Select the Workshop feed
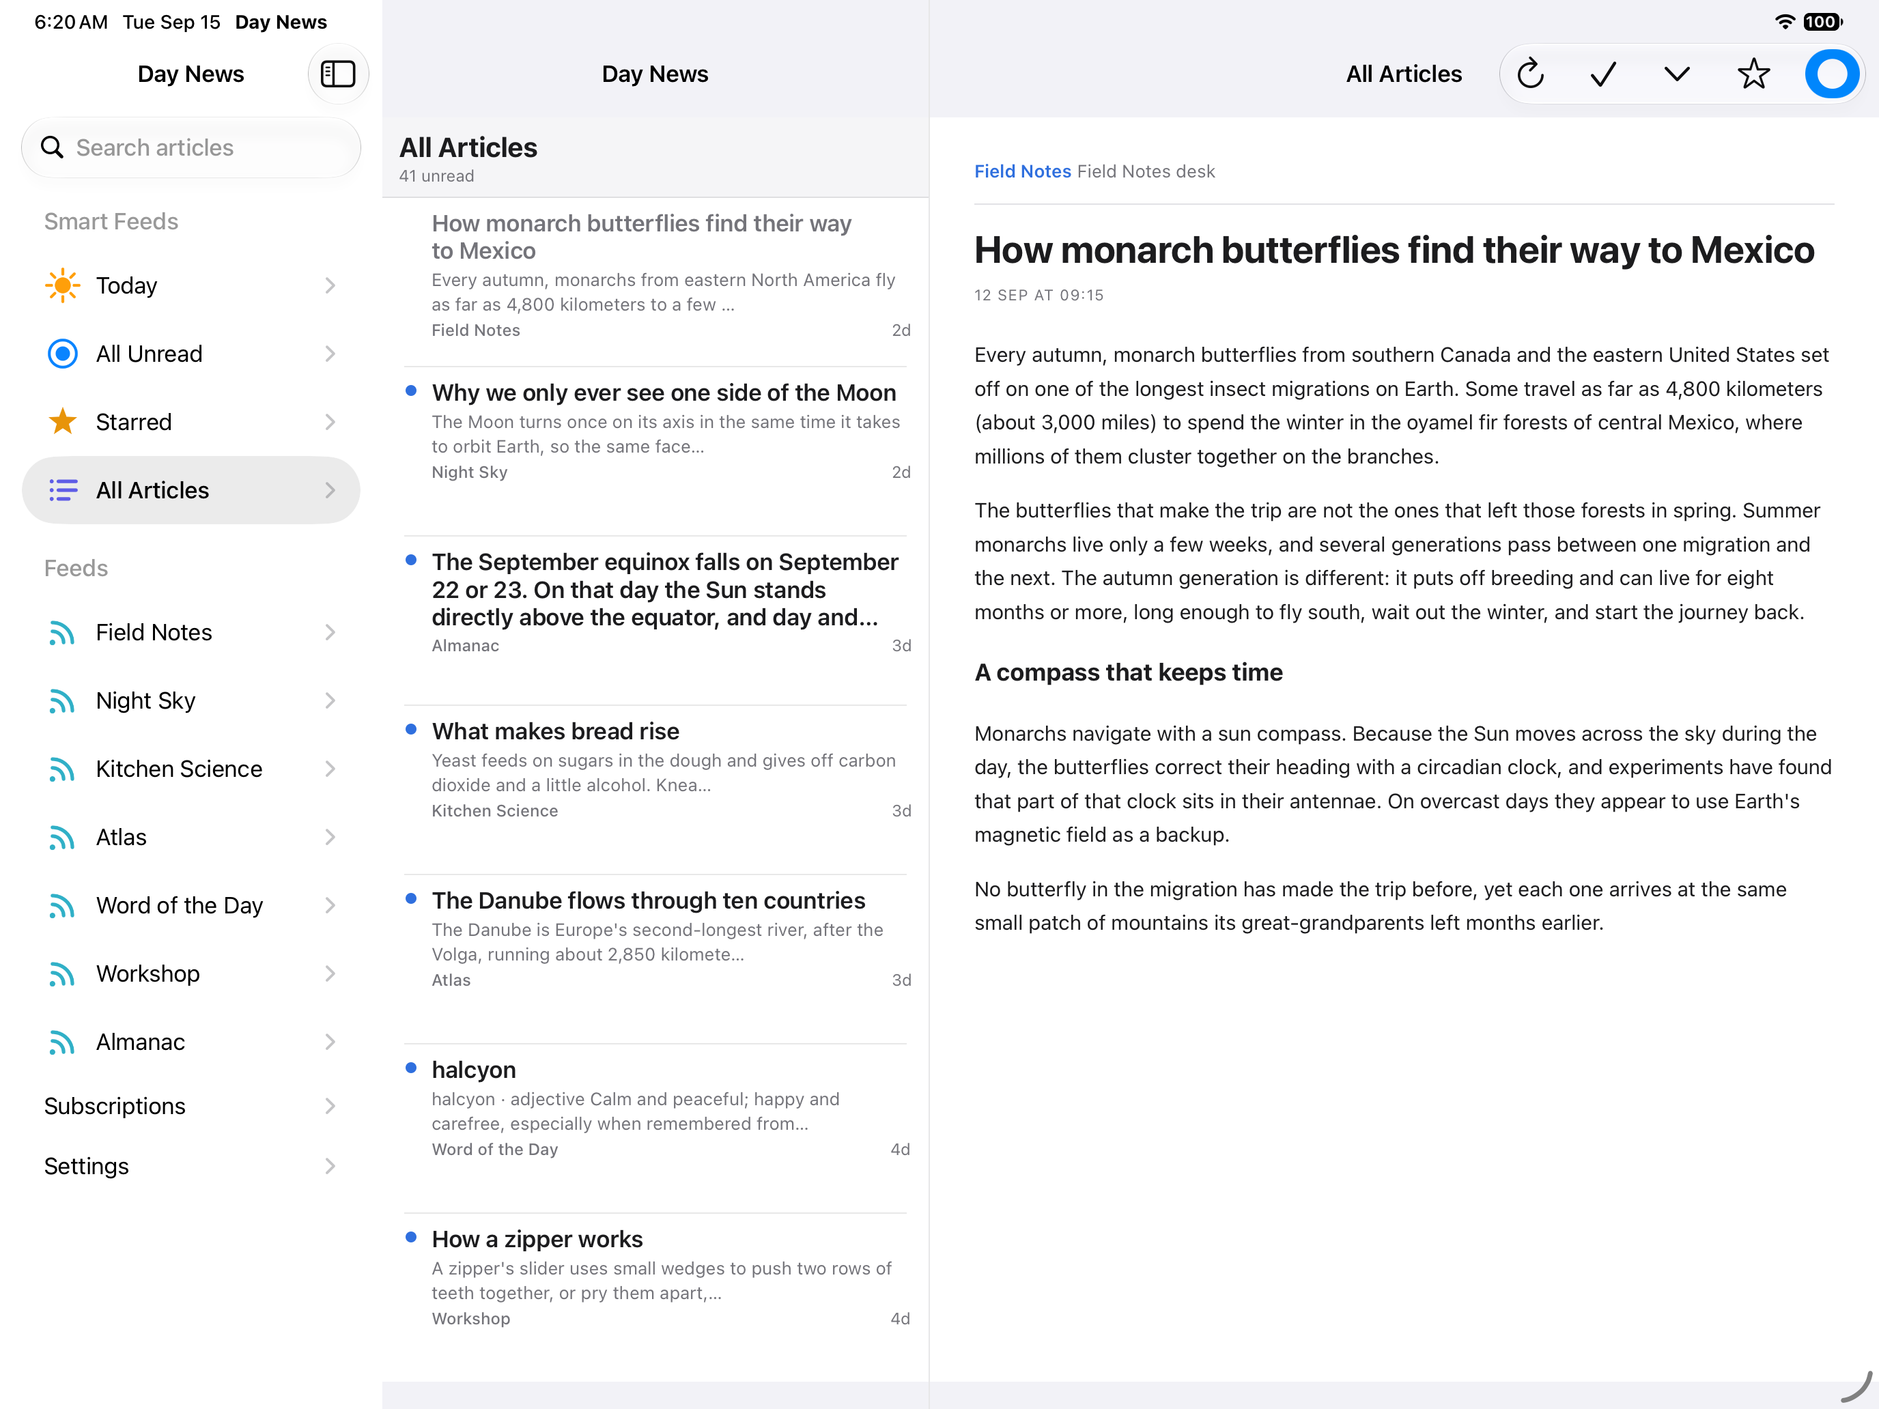This screenshot has width=1879, height=1409. [x=191, y=973]
